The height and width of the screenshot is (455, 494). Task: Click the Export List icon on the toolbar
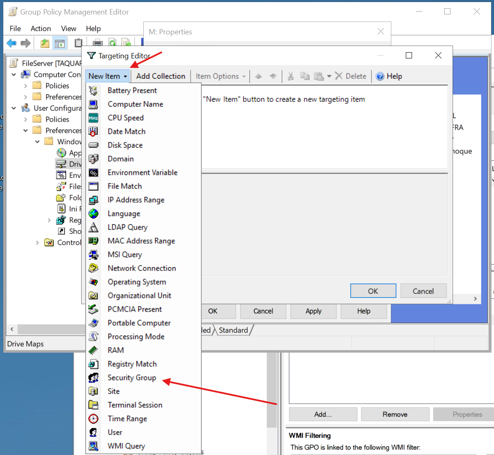pyautogui.click(x=126, y=43)
